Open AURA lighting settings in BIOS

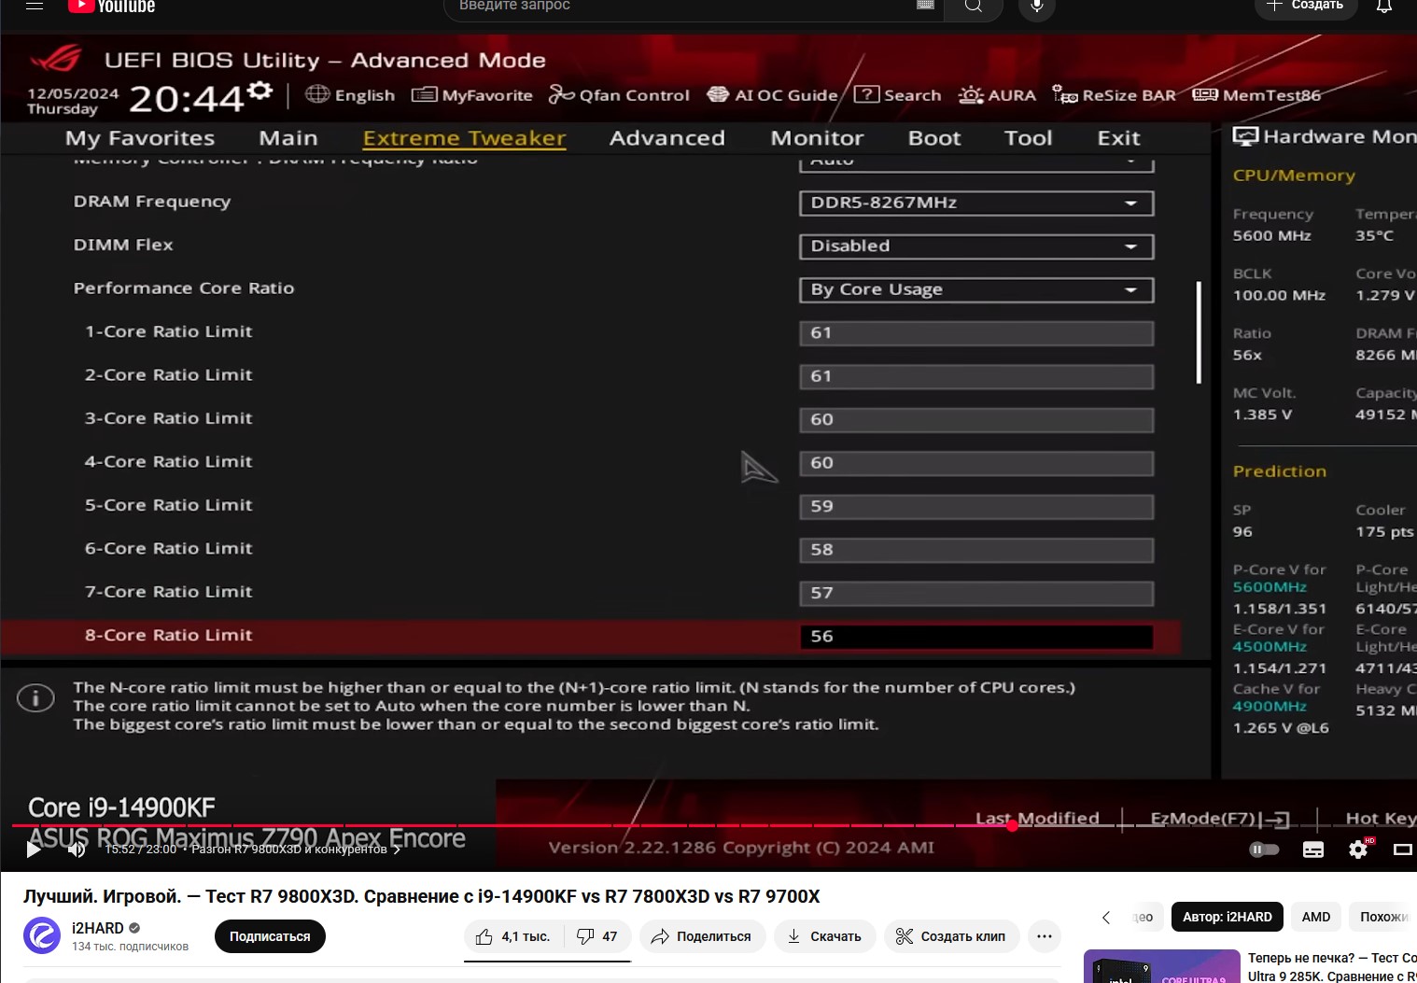pos(997,95)
